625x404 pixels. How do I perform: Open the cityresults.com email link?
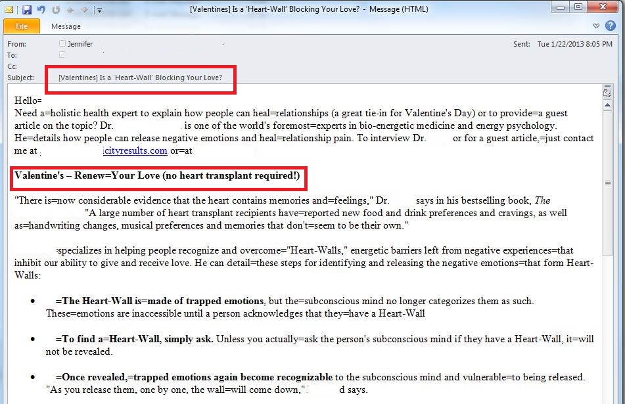[135, 151]
